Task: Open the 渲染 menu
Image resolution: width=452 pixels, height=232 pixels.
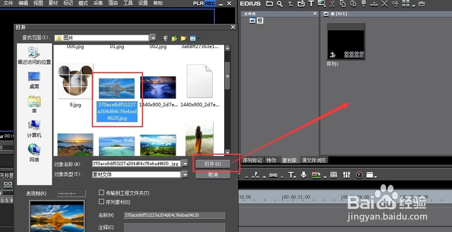Action: 113,3
